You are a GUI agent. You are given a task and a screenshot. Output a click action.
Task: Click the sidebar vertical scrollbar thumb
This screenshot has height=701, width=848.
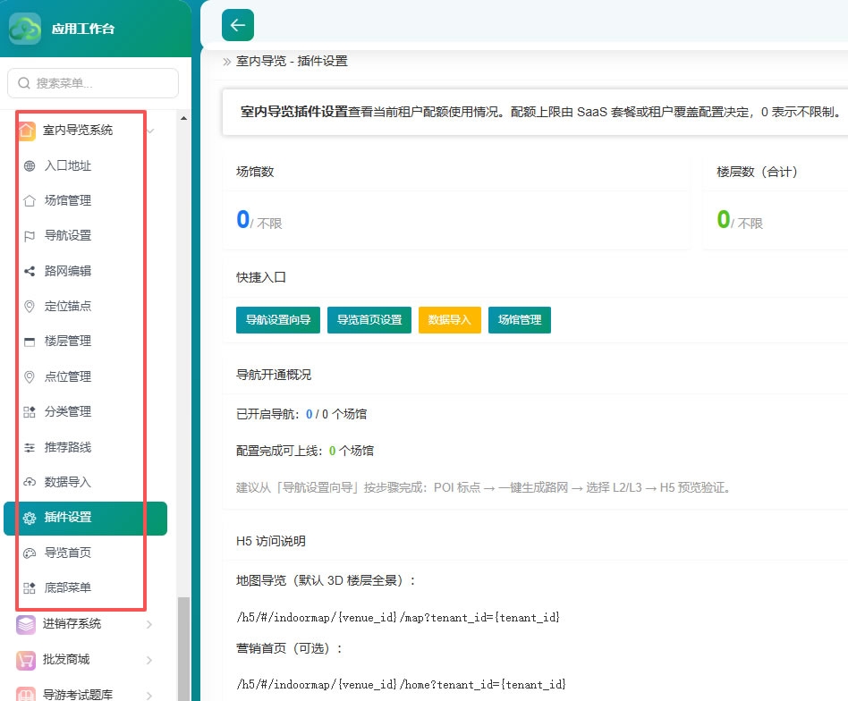point(184,648)
